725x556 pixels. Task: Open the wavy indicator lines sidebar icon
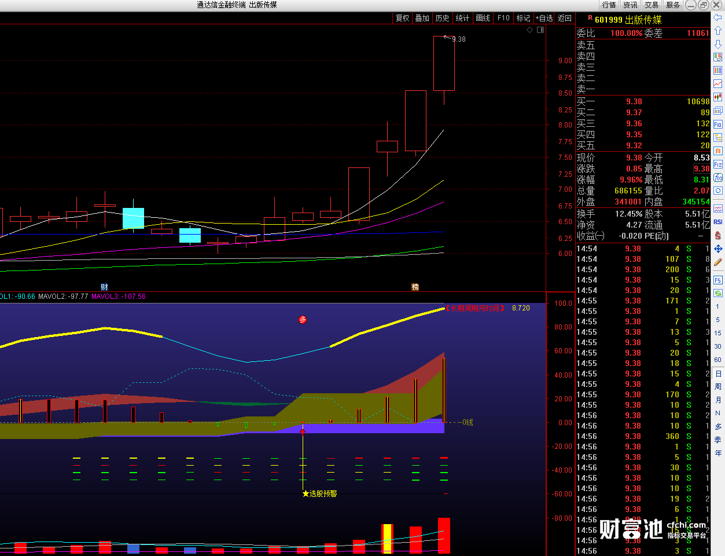[718, 209]
